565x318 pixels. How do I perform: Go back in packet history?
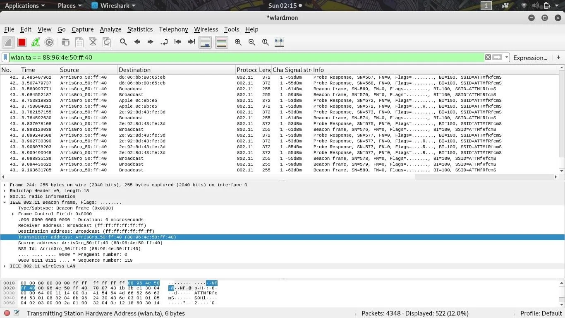(137, 42)
